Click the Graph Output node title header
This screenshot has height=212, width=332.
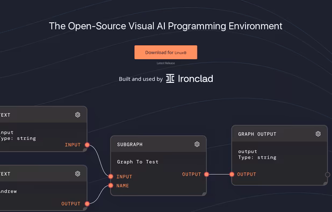point(279,134)
